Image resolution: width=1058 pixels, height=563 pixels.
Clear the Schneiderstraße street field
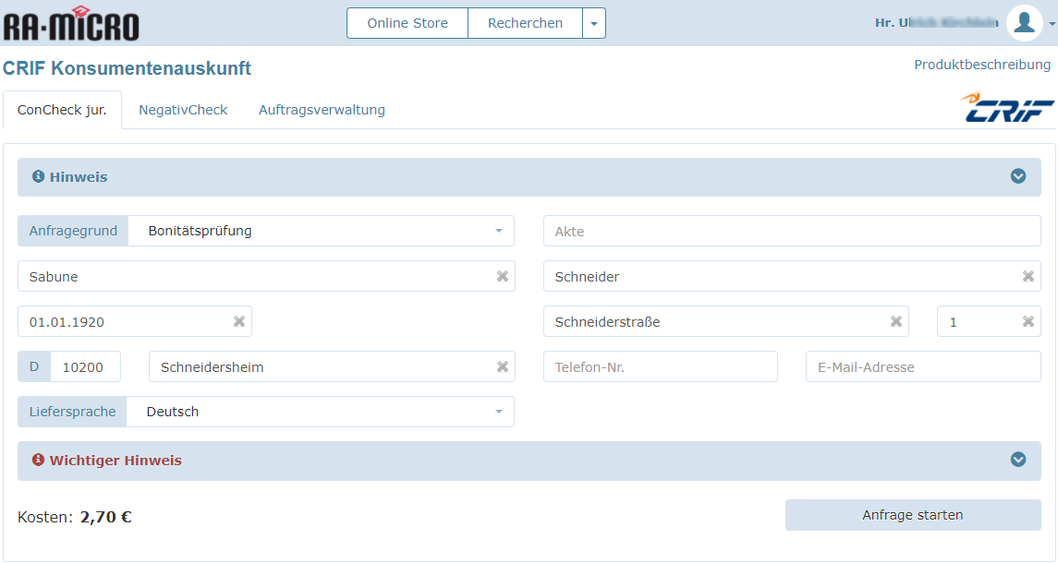pyautogui.click(x=895, y=321)
